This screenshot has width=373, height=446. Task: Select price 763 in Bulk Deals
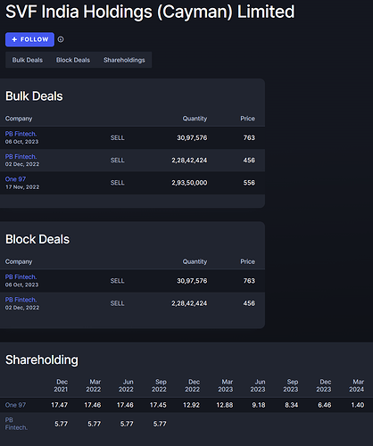(x=249, y=137)
